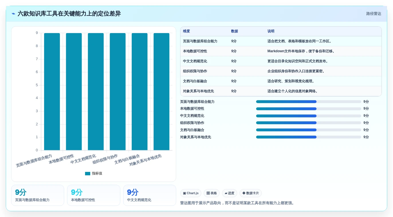Click progress bar for 文档与白板融合
Viewport: 393px width, 217px height.
(308, 130)
